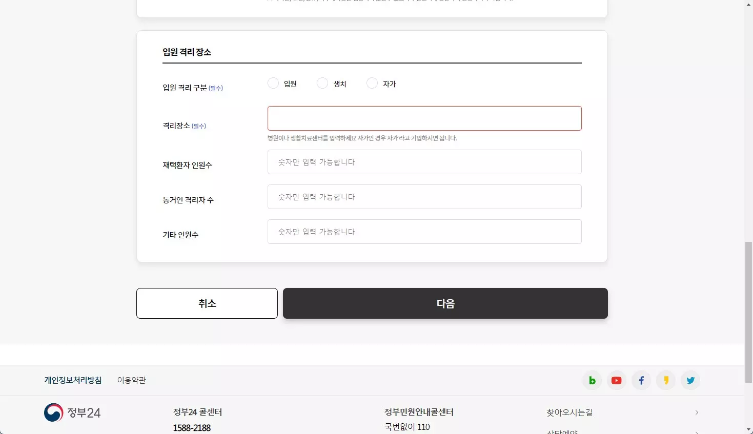Screen dimensions: 753x434
Task: Select the 입원 radio button
Action: (273, 82)
